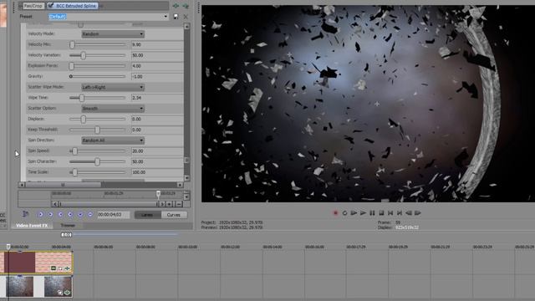Switch keyframe view to Lanes

(147, 215)
